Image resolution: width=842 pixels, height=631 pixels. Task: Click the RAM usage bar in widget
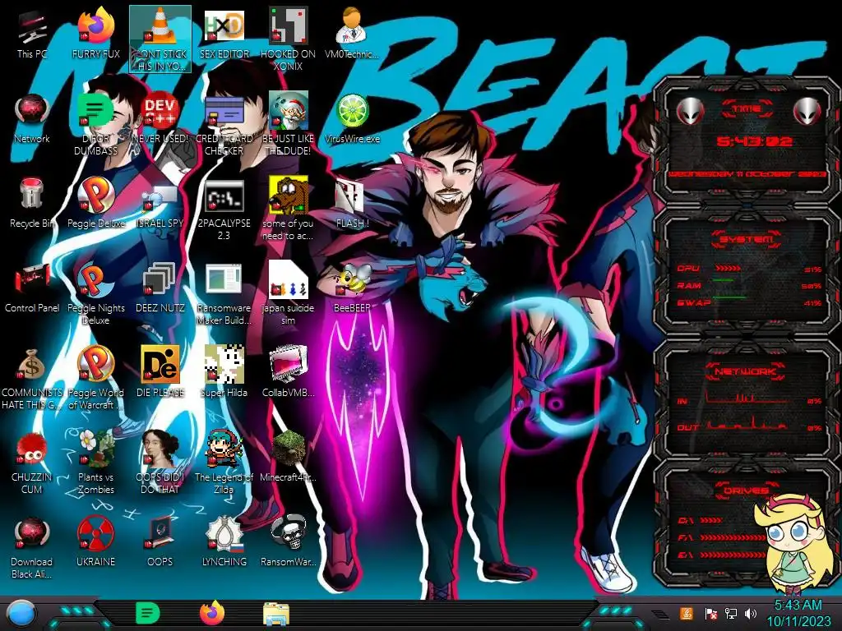pyautogui.click(x=723, y=281)
